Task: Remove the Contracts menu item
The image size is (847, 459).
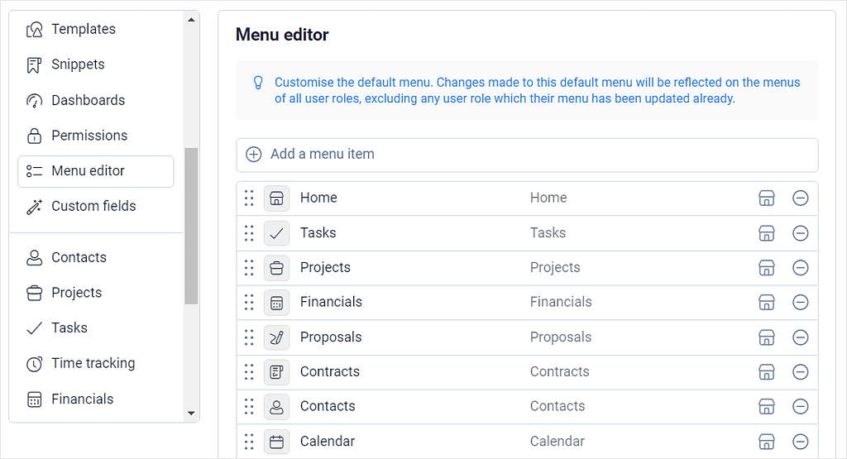Action: (801, 372)
